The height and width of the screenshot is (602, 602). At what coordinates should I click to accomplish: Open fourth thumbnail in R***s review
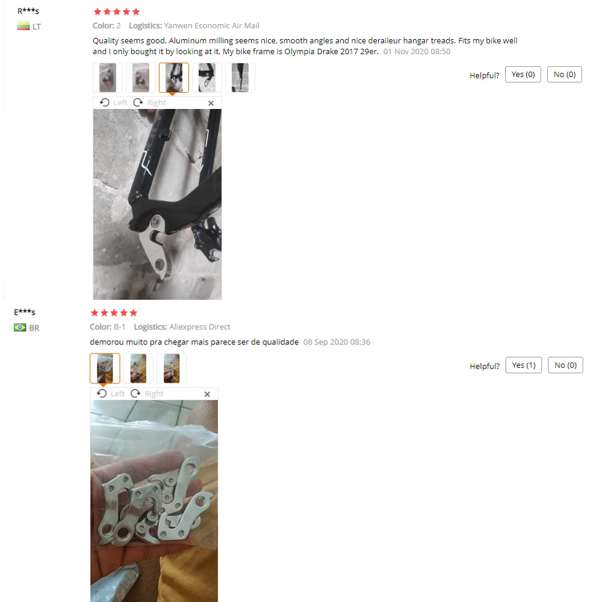click(x=207, y=78)
